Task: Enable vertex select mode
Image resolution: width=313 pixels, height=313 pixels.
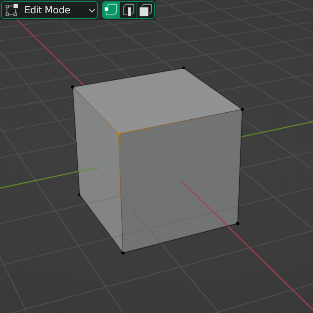Action: 111,10
